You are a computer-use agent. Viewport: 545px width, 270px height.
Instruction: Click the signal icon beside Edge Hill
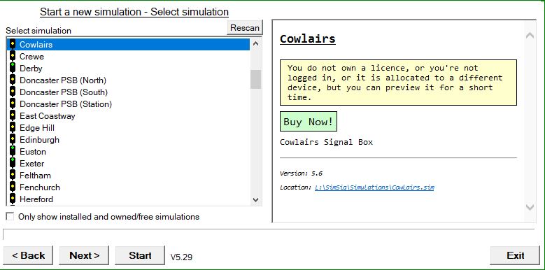point(13,127)
